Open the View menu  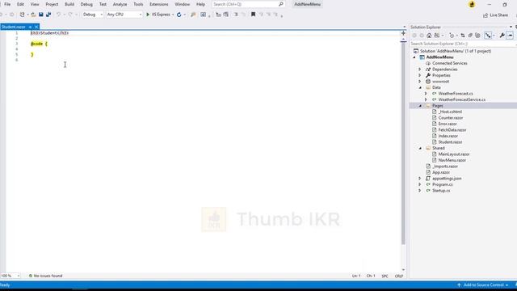(x=35, y=4)
